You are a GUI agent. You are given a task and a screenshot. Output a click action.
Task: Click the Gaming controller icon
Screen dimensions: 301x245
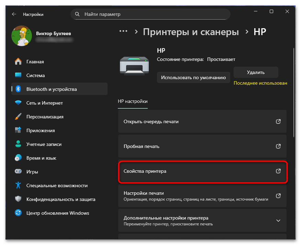click(x=18, y=171)
